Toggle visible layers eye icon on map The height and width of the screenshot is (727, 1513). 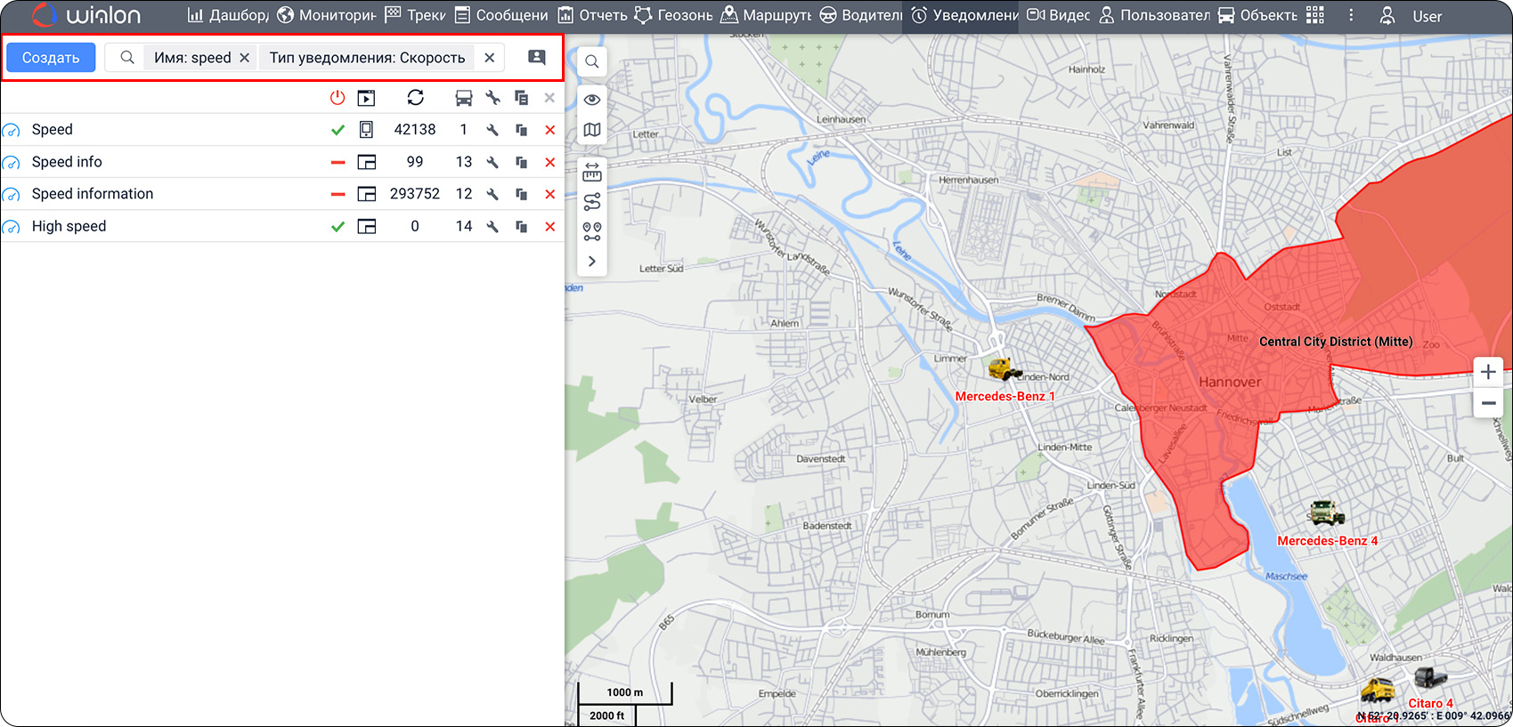(592, 100)
